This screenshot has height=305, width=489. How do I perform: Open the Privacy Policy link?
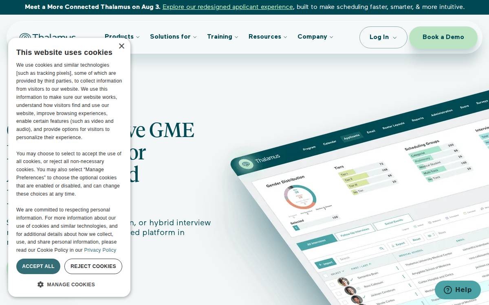[100, 250]
